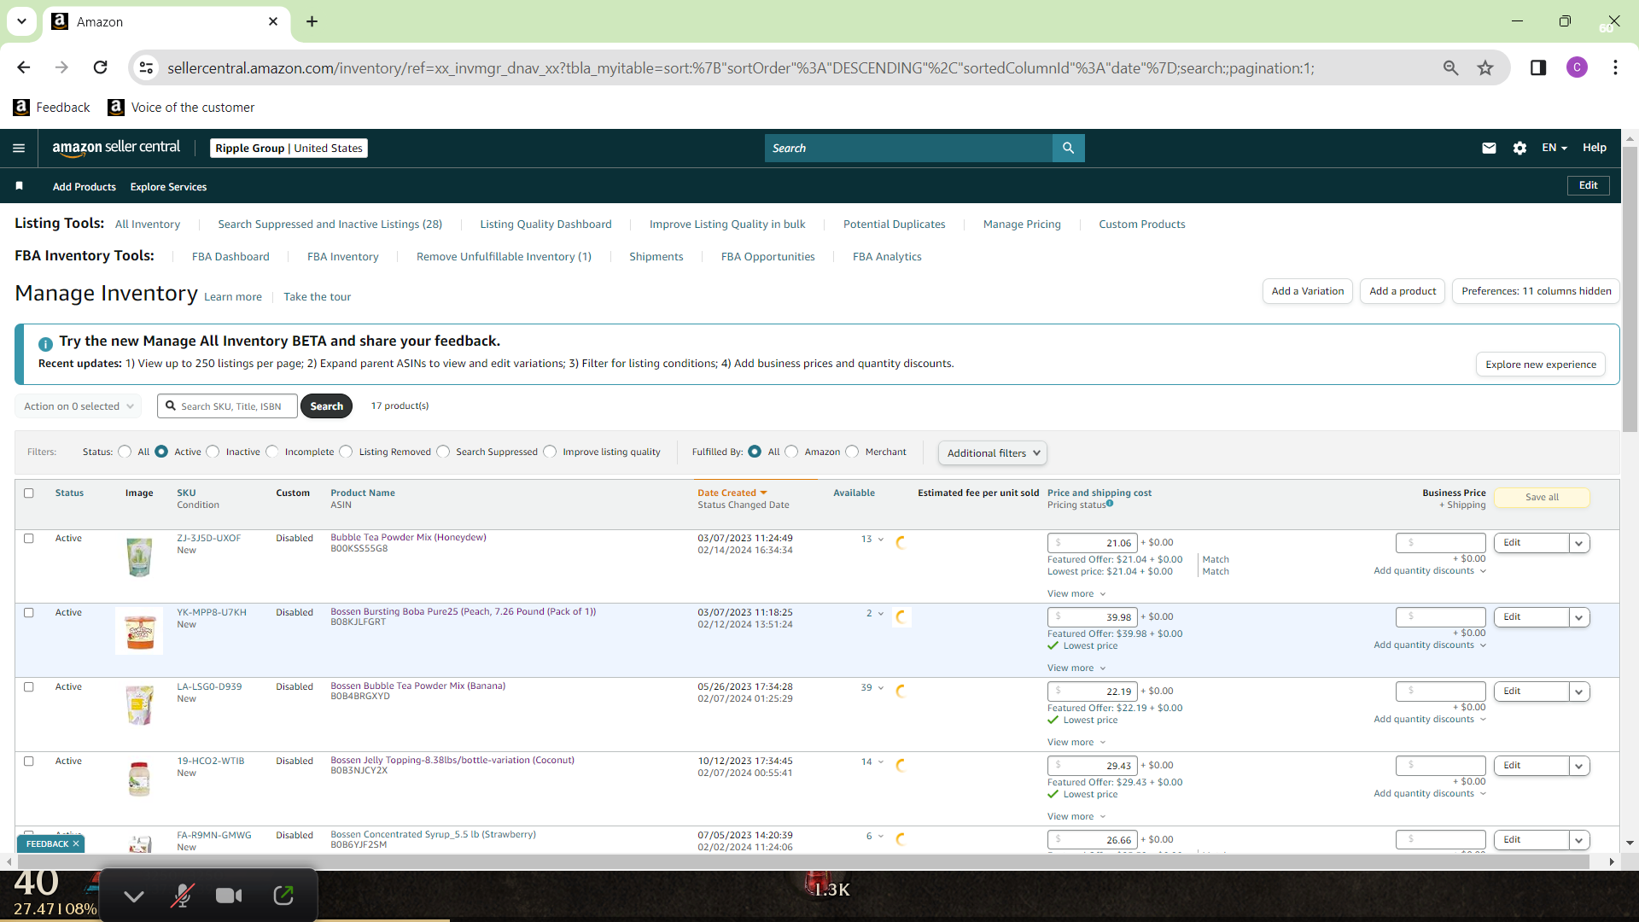Click Explore new experience button
Image resolution: width=1639 pixels, height=922 pixels.
click(x=1541, y=365)
